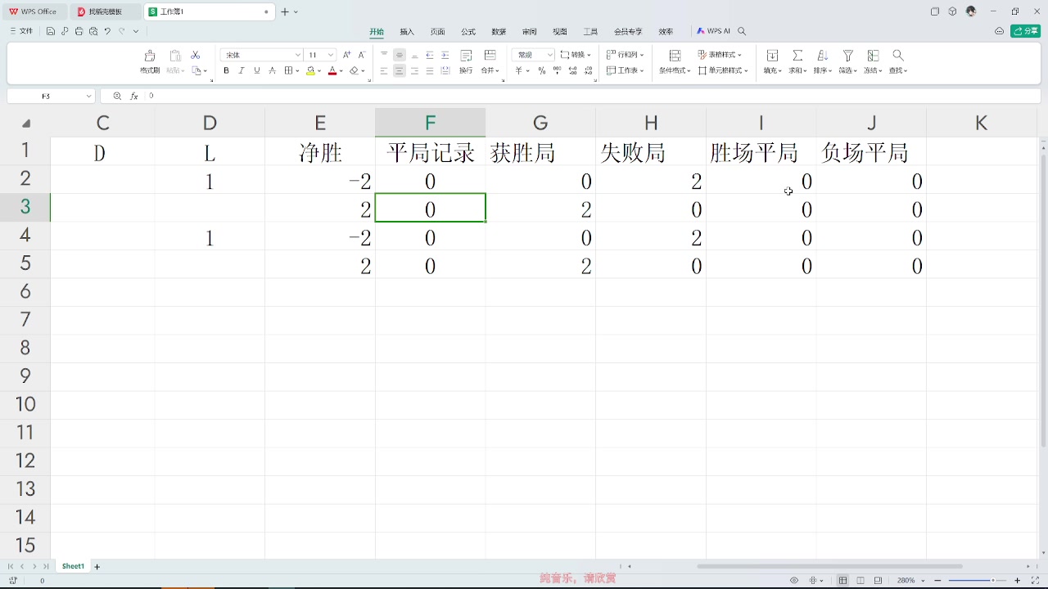
Task: Open the fill color dropdown arrow
Action: coord(320,71)
